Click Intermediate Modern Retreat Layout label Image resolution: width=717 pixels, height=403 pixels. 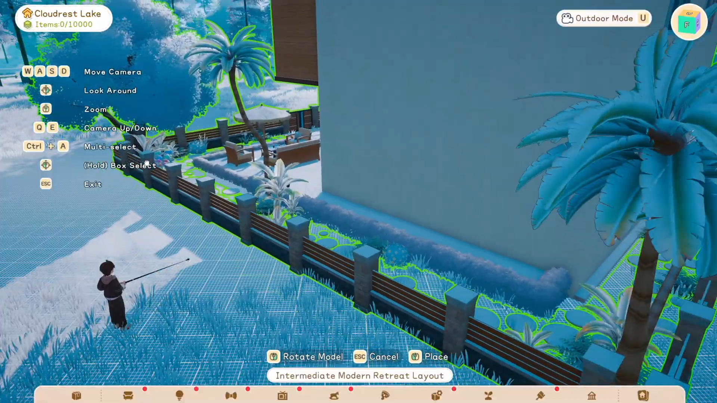point(360,376)
